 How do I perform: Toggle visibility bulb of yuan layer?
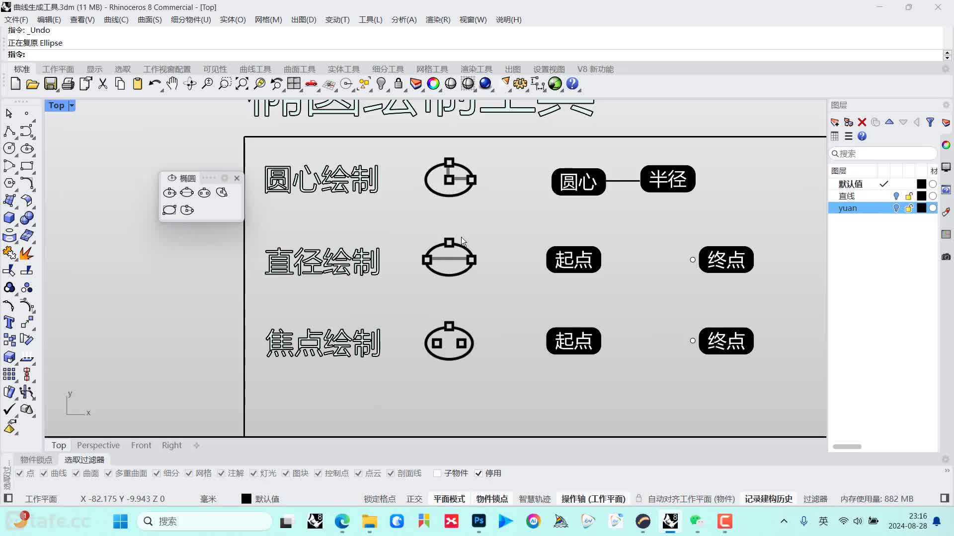tap(896, 208)
